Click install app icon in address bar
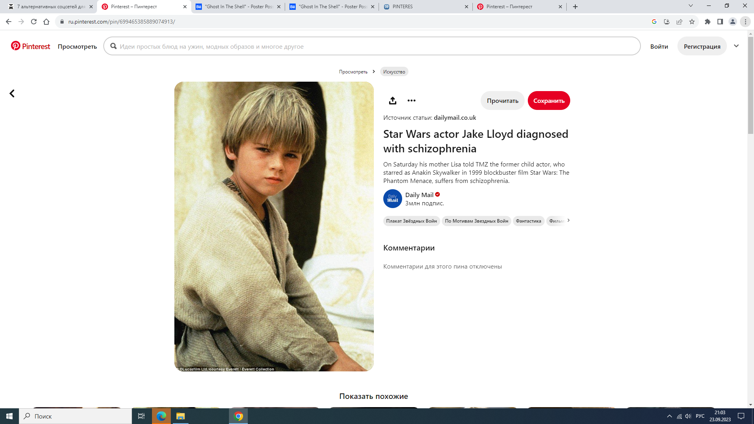 point(667,22)
